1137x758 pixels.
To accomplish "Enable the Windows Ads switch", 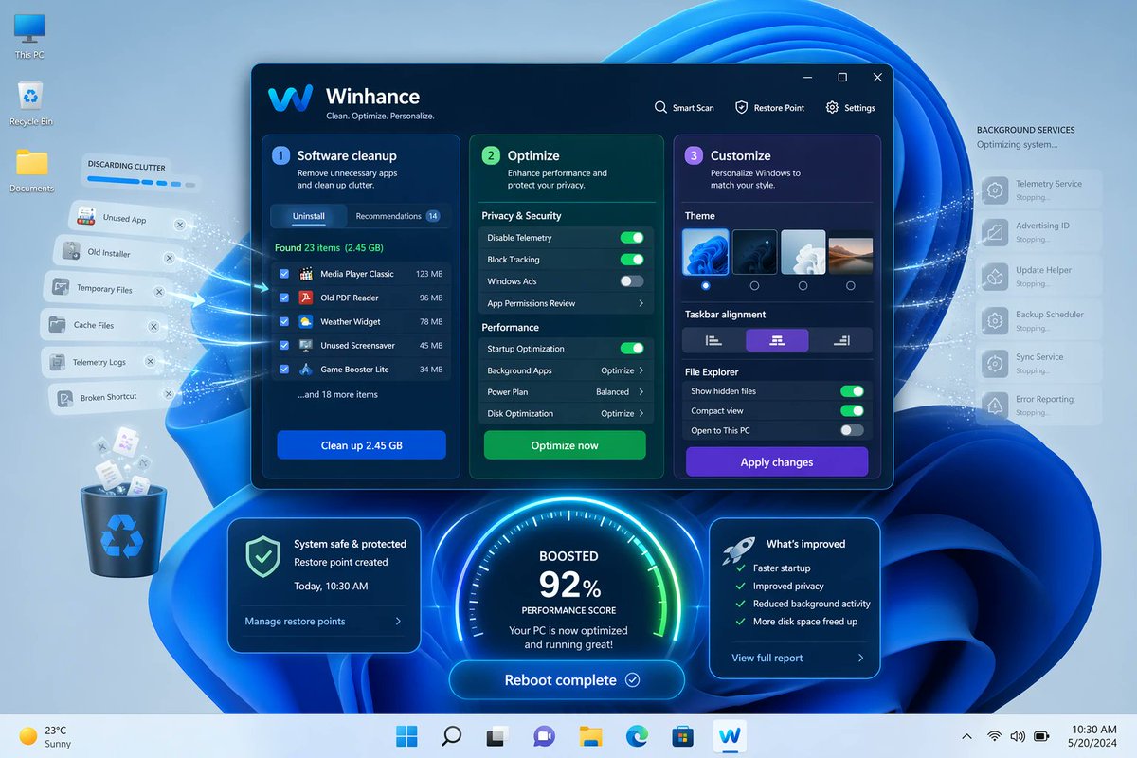I will pos(632,281).
